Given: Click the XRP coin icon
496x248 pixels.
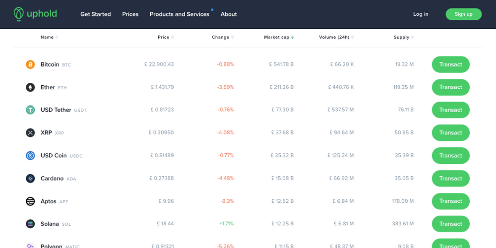Looking at the screenshot, I should [x=30, y=133].
